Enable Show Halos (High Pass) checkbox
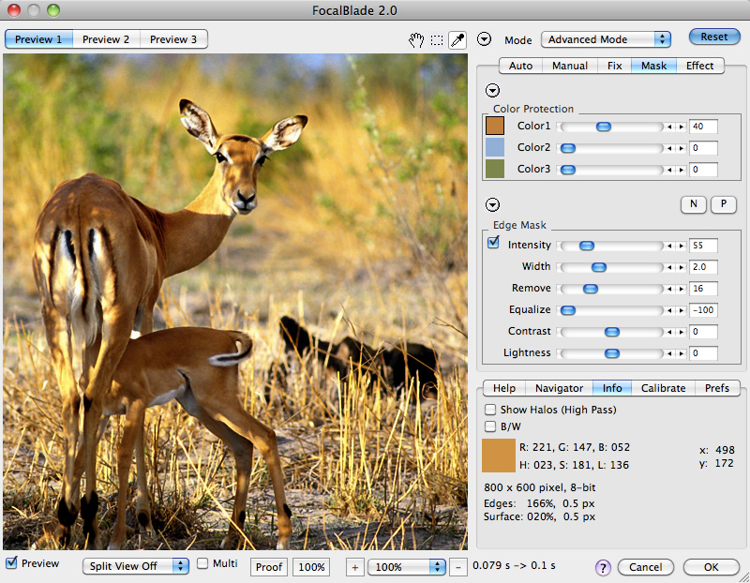The image size is (750, 583). point(490,410)
